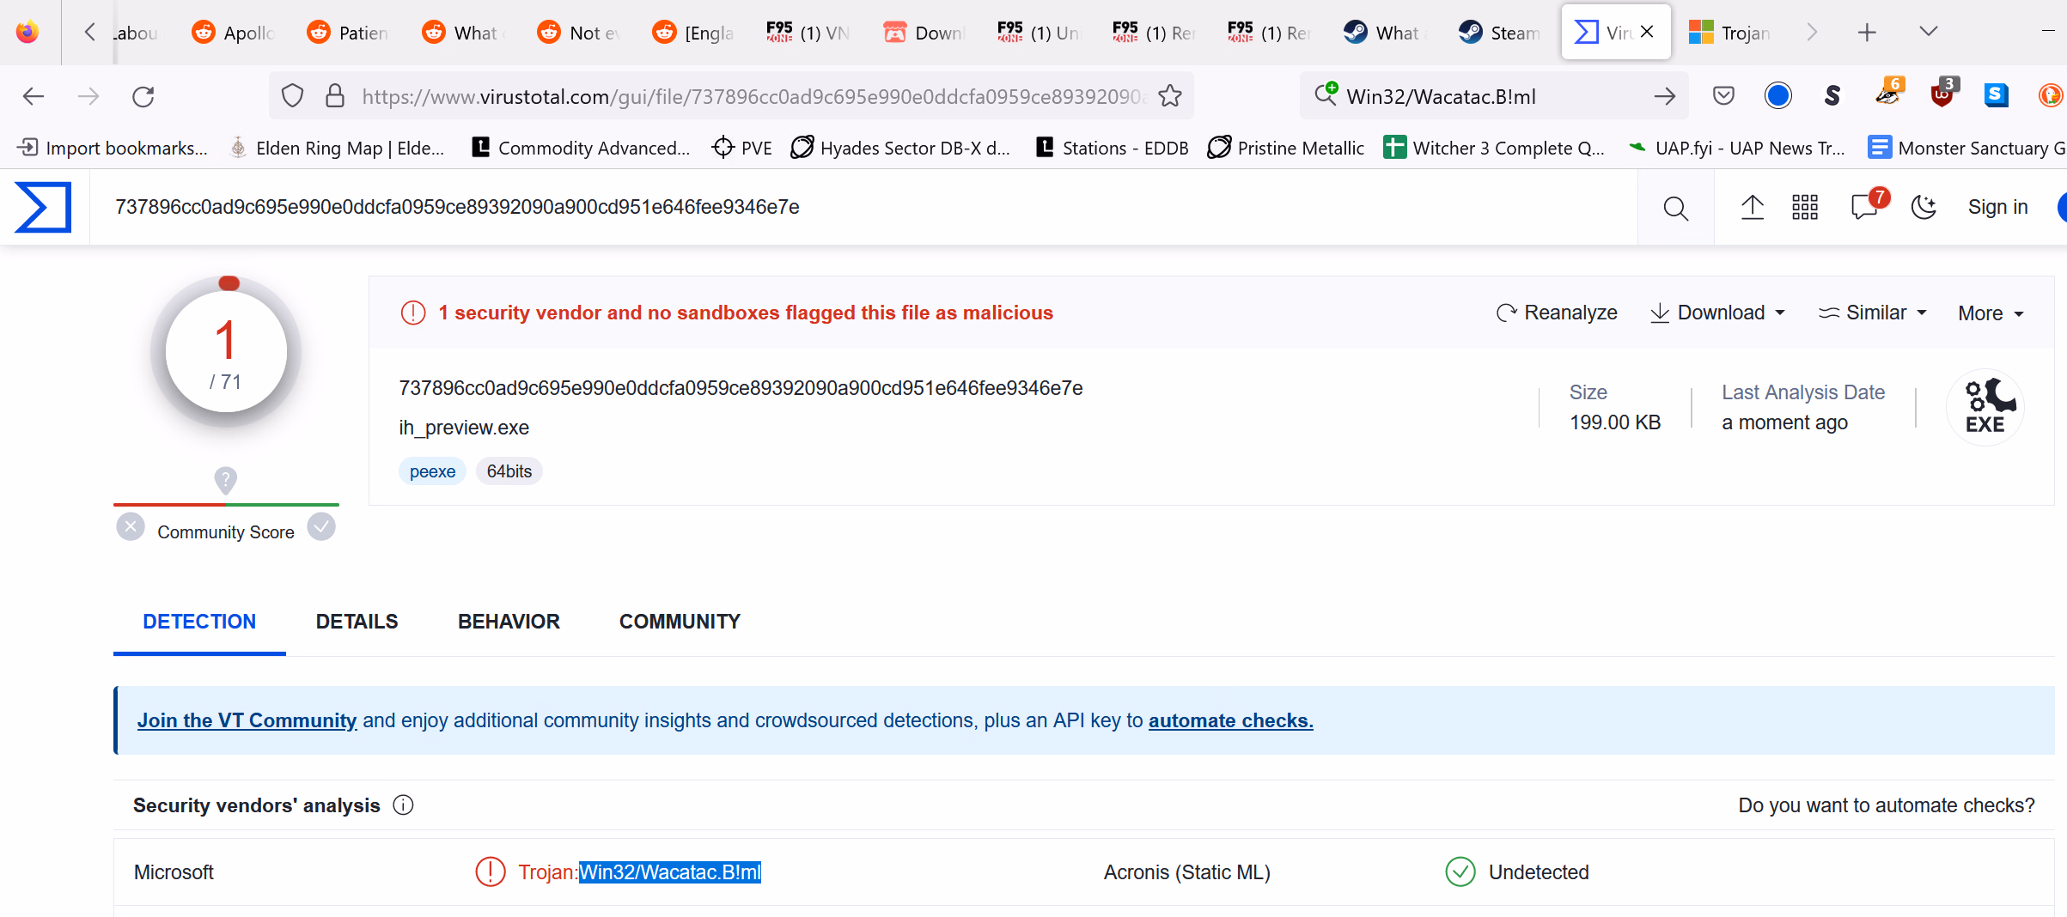Open the list all tabs dropdown
The image size is (2067, 917).
(x=1928, y=32)
